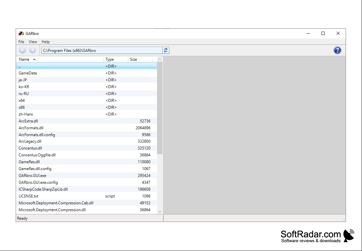Click the file list scroll up arrow
The image size is (362, 251).
pyautogui.click(x=160, y=59)
